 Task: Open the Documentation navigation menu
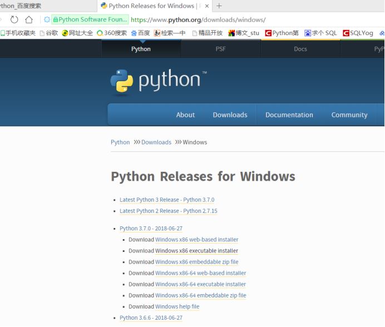289,115
